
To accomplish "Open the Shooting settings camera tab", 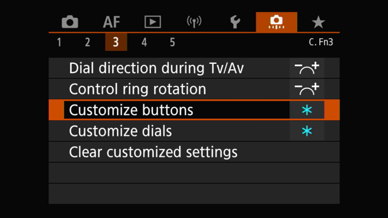I will pos(70,22).
